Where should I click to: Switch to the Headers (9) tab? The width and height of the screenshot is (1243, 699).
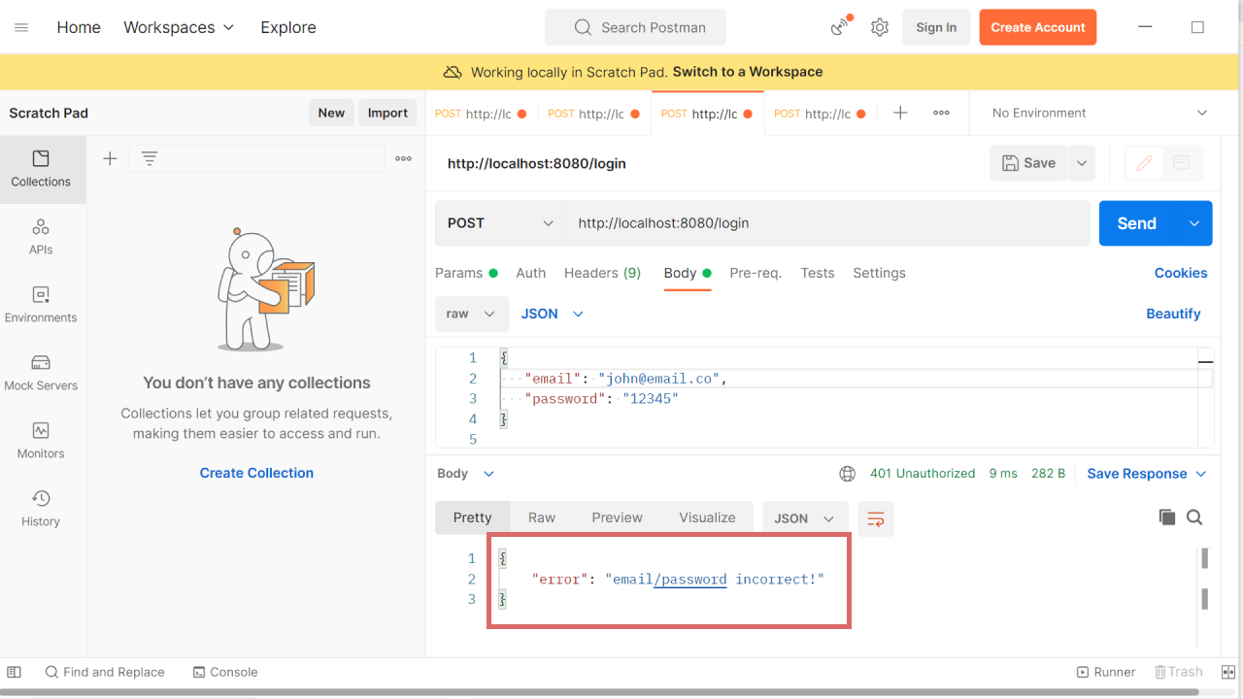coord(602,273)
